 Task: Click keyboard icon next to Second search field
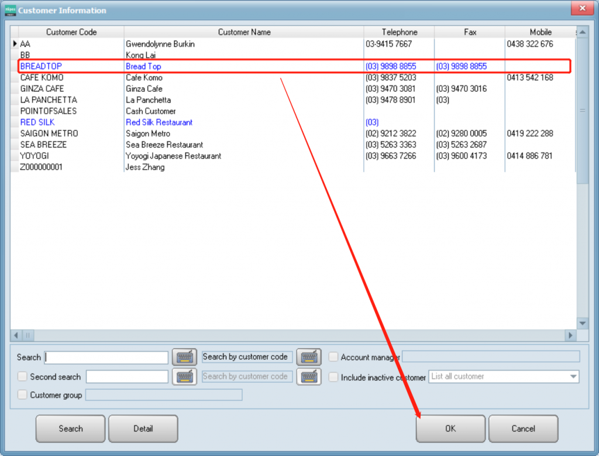pos(184,376)
